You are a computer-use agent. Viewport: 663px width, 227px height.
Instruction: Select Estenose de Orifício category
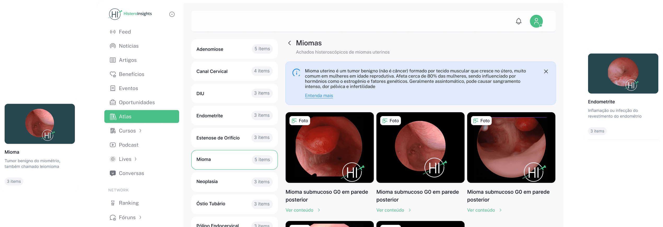(x=234, y=137)
